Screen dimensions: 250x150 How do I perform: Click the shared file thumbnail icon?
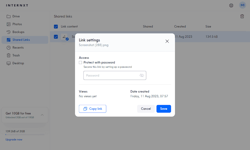click(x=64, y=36)
